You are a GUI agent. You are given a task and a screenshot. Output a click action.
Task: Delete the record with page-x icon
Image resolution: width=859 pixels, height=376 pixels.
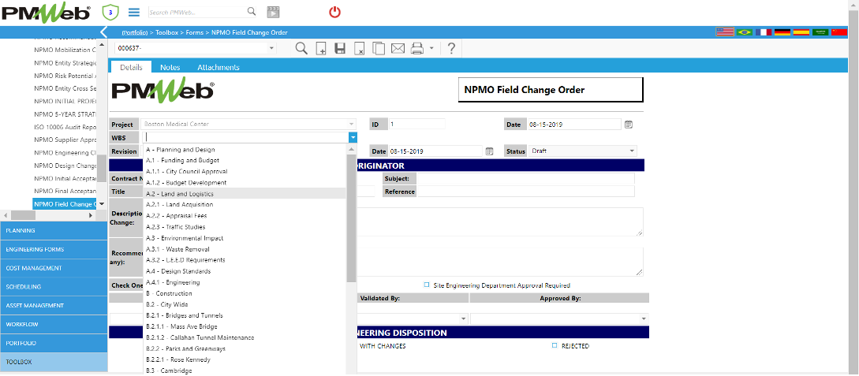coord(359,48)
